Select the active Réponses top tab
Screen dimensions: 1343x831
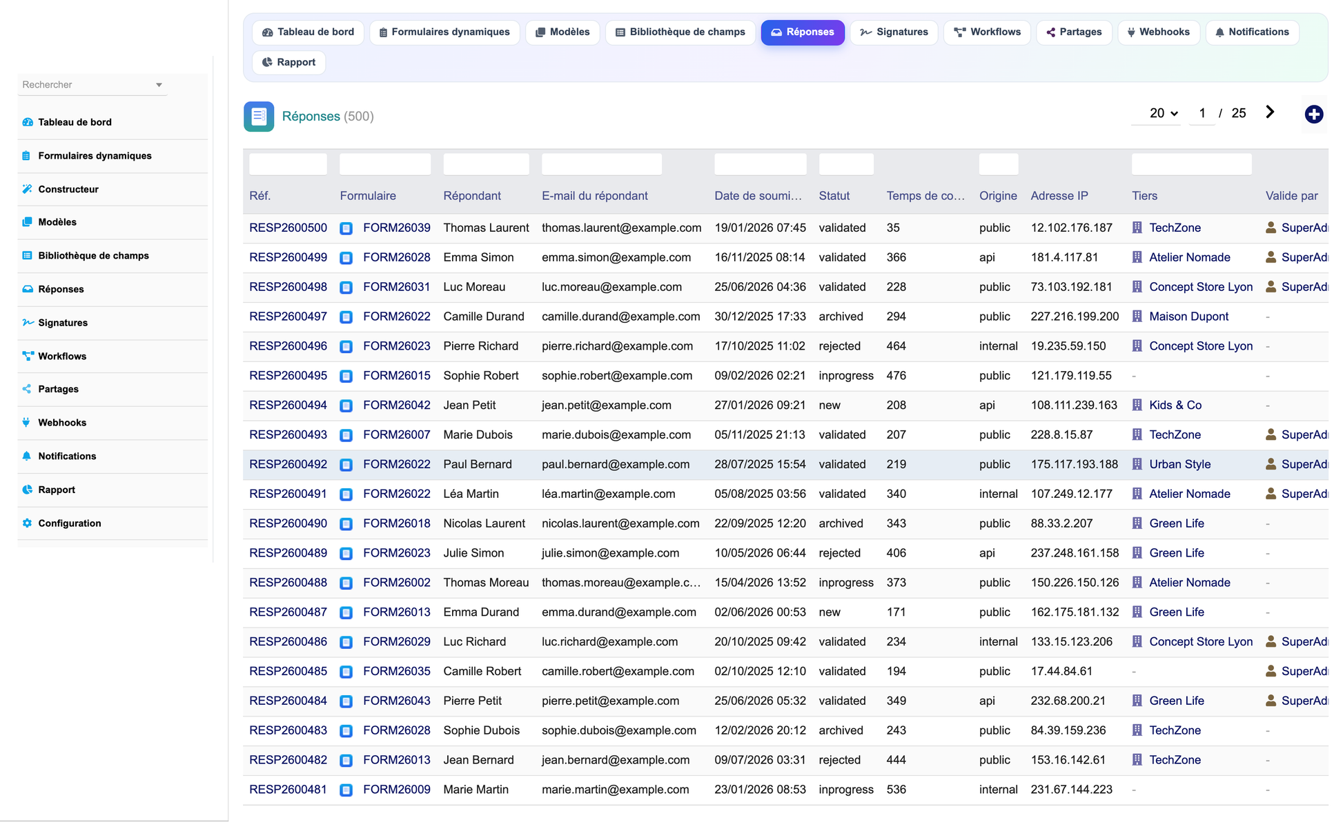803,32
